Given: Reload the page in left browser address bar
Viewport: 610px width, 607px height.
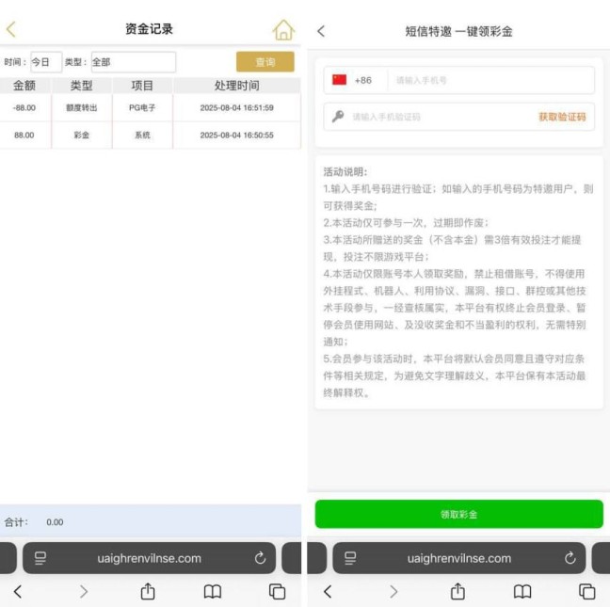Looking at the screenshot, I should (x=260, y=558).
